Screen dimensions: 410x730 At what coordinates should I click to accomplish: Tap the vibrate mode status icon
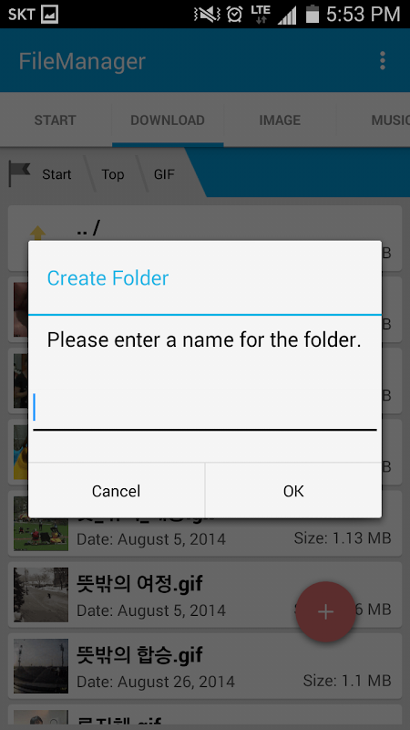coord(207,15)
